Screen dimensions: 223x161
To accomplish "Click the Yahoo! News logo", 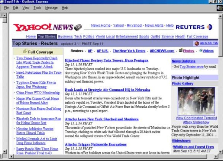I will tap(48, 27).
